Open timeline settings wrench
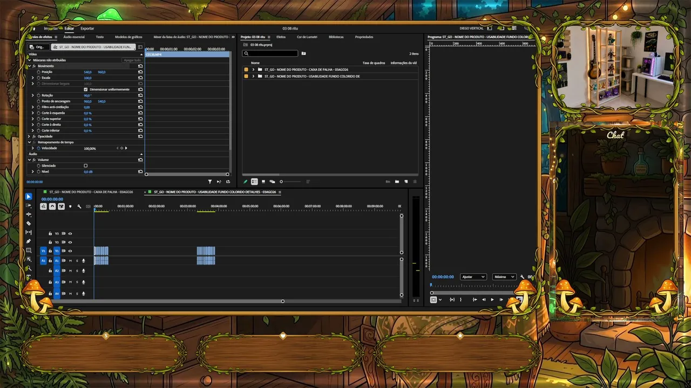691x388 pixels. (79, 206)
